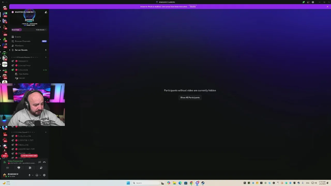This screenshot has height=186, width=331.
Task: Mute the microphone
Action: [x=29, y=175]
